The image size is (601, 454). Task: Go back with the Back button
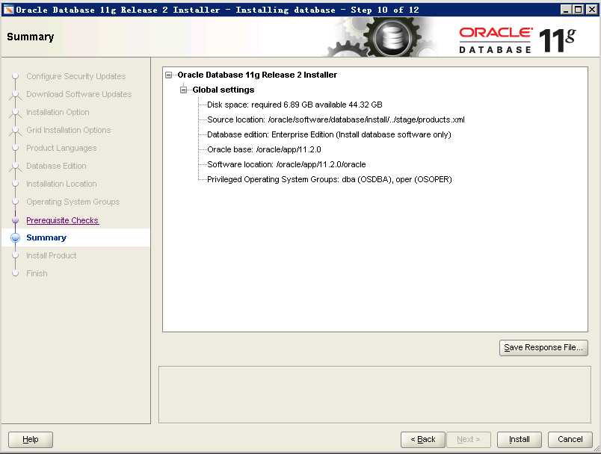pos(423,440)
